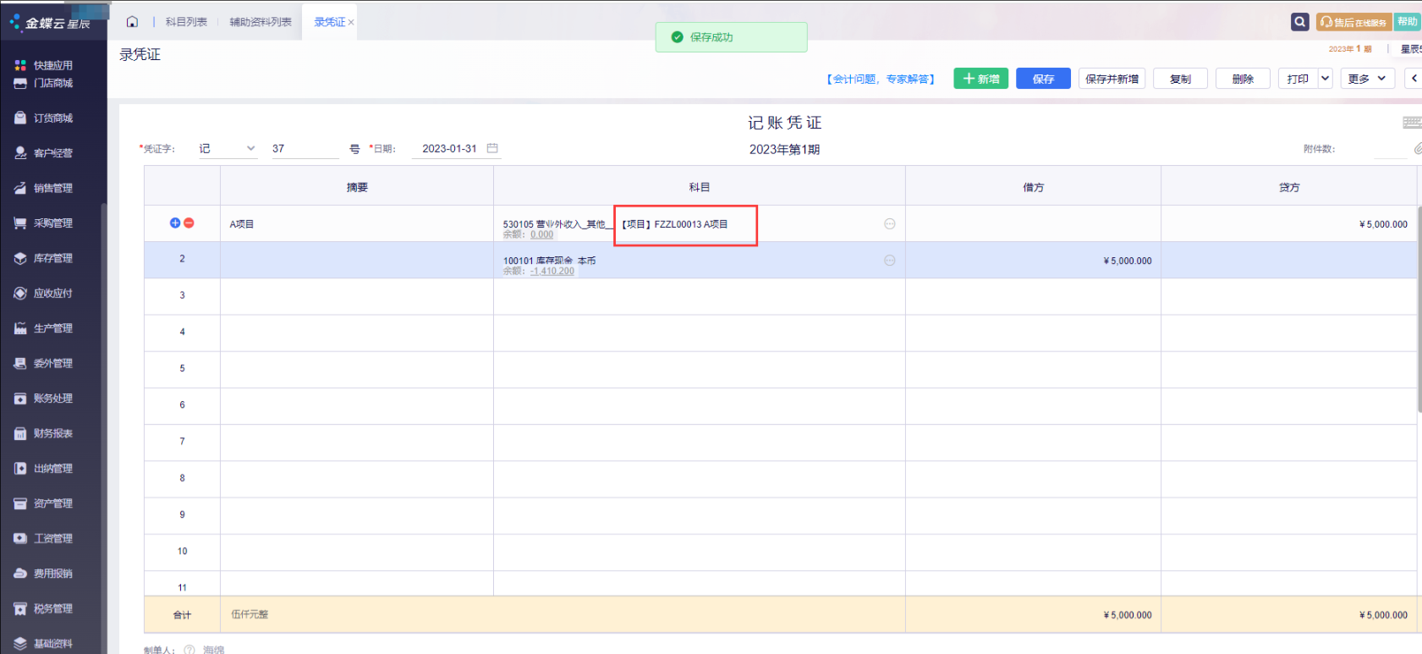Click circle icon in 530105 subject row
Image resolution: width=1422 pixels, height=654 pixels.
pyautogui.click(x=889, y=224)
